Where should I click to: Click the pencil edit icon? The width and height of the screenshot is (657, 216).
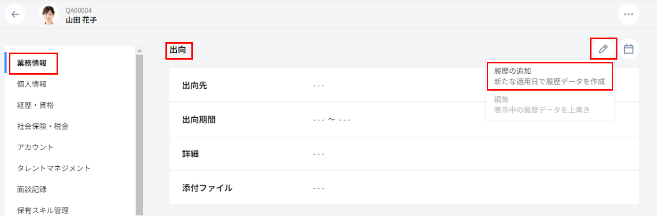click(x=603, y=49)
